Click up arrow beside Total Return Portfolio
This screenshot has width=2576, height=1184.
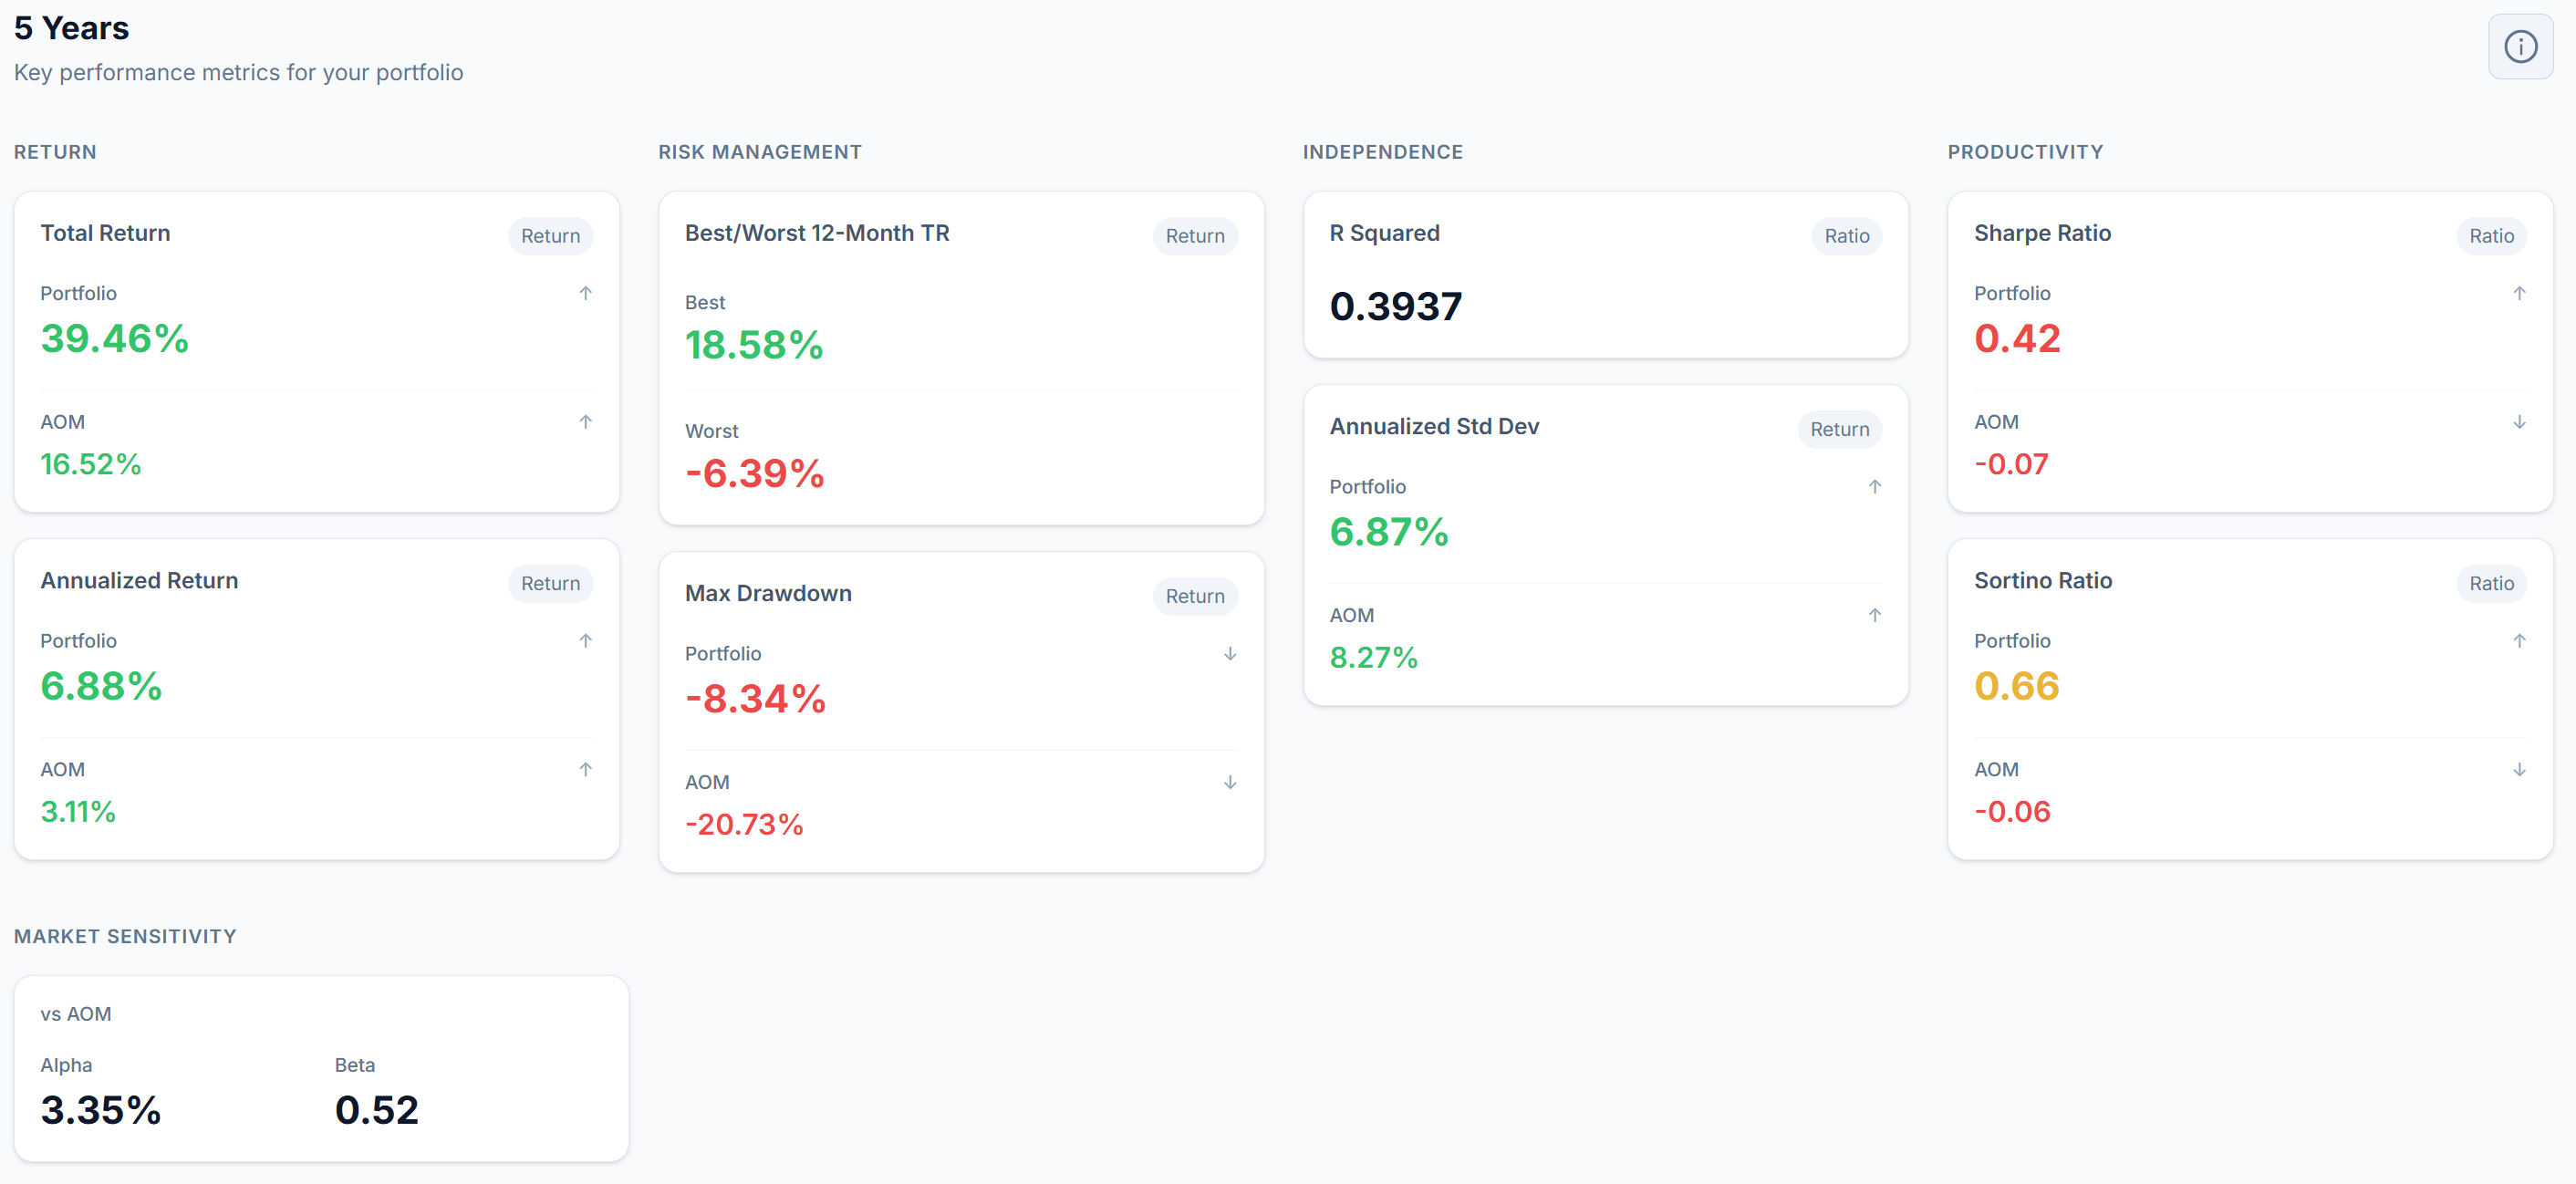(x=586, y=293)
